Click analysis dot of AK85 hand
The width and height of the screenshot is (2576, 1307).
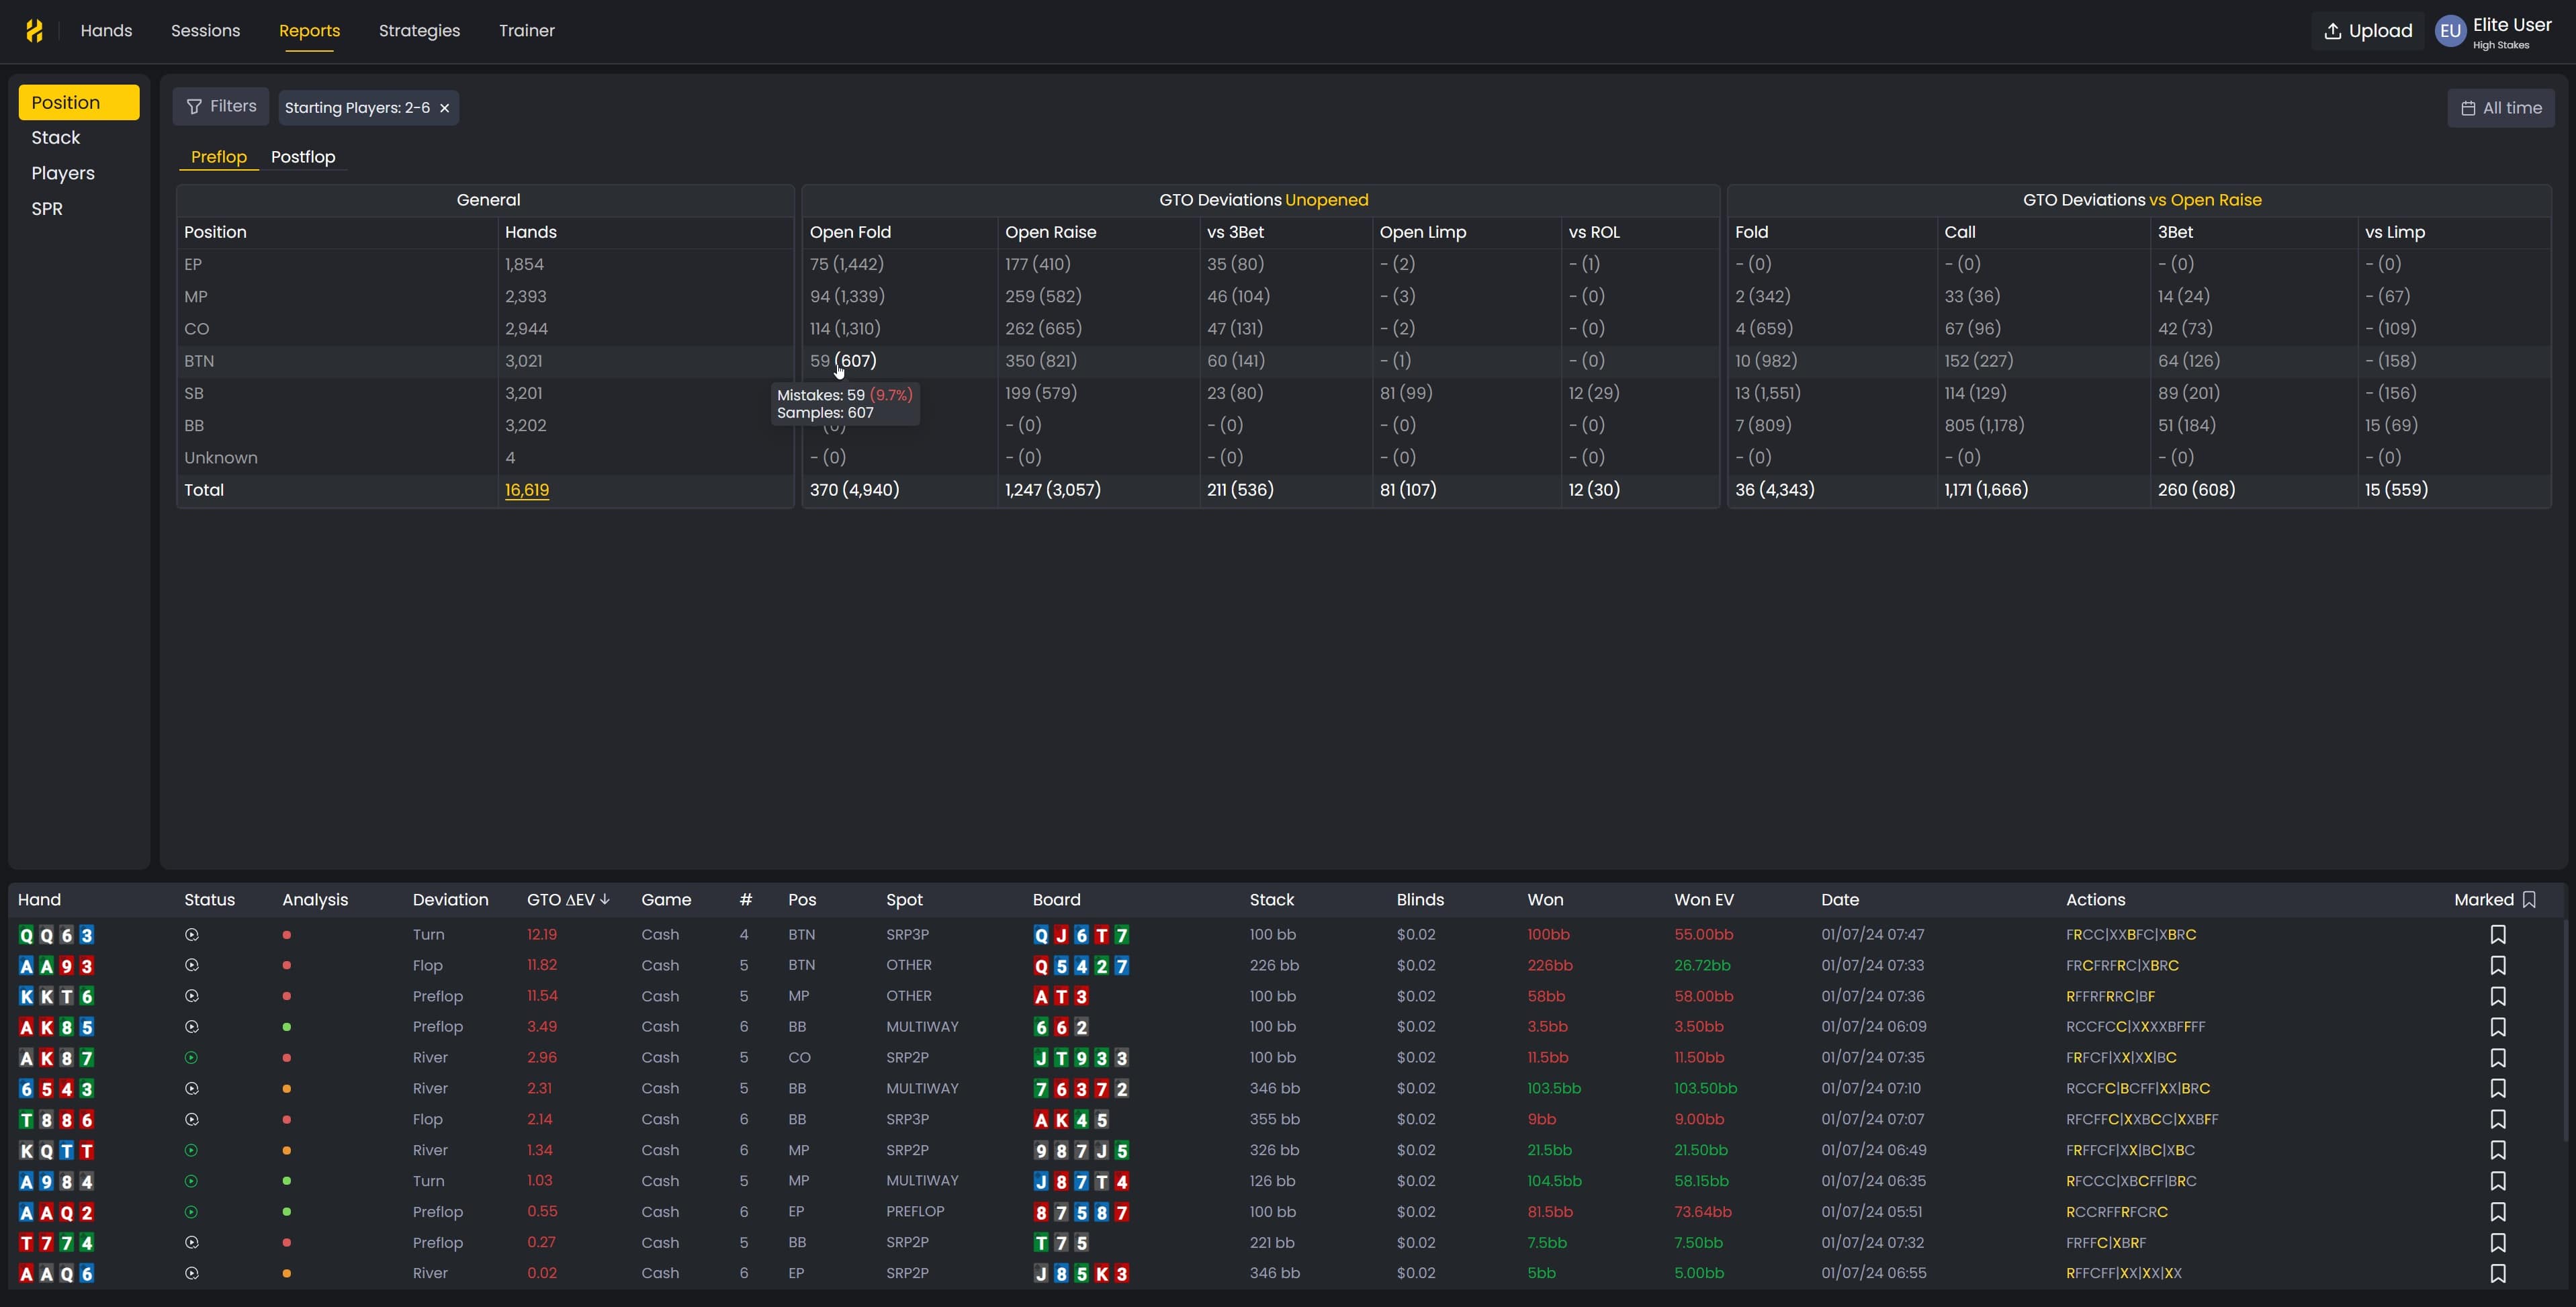pyautogui.click(x=287, y=1027)
